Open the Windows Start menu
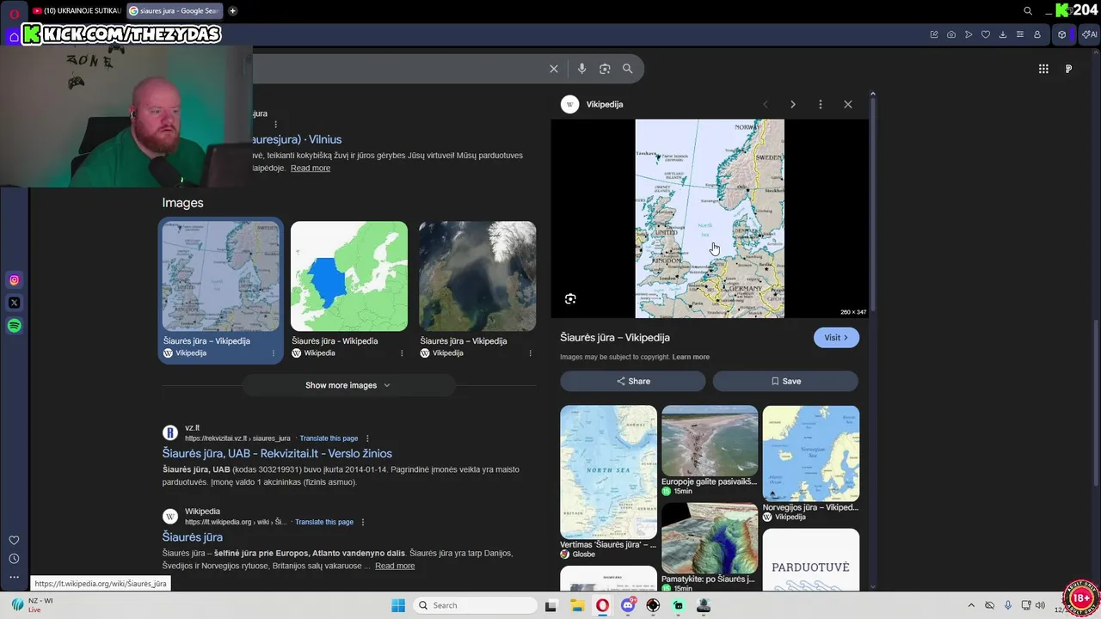The height and width of the screenshot is (619, 1101). (x=398, y=605)
